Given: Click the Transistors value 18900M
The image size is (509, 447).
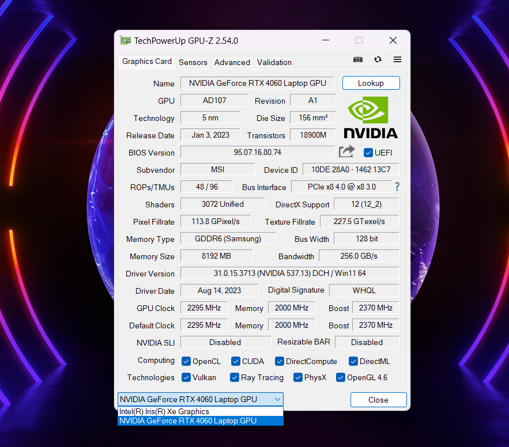Looking at the screenshot, I should point(312,135).
